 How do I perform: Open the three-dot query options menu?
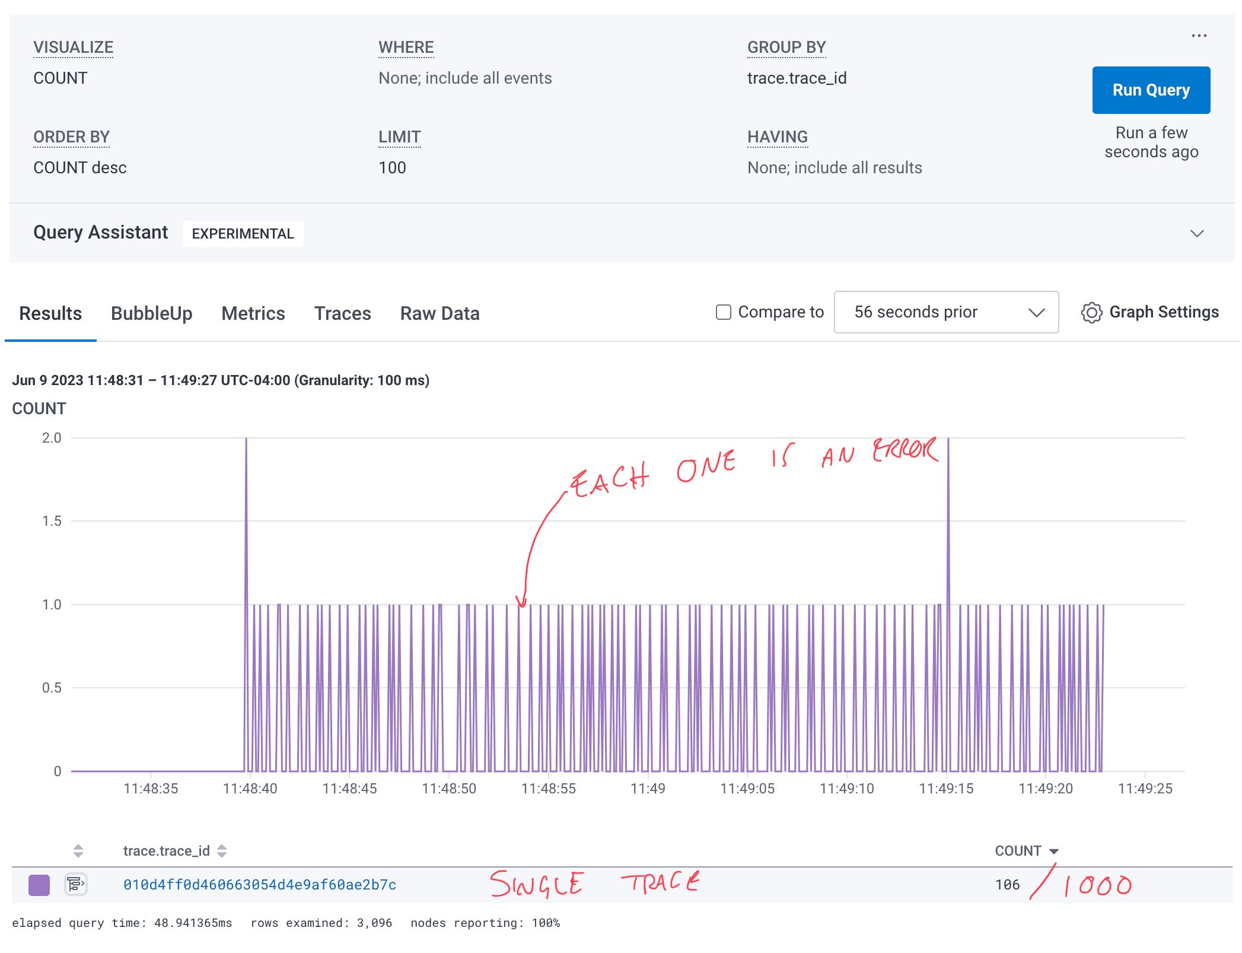tap(1199, 36)
